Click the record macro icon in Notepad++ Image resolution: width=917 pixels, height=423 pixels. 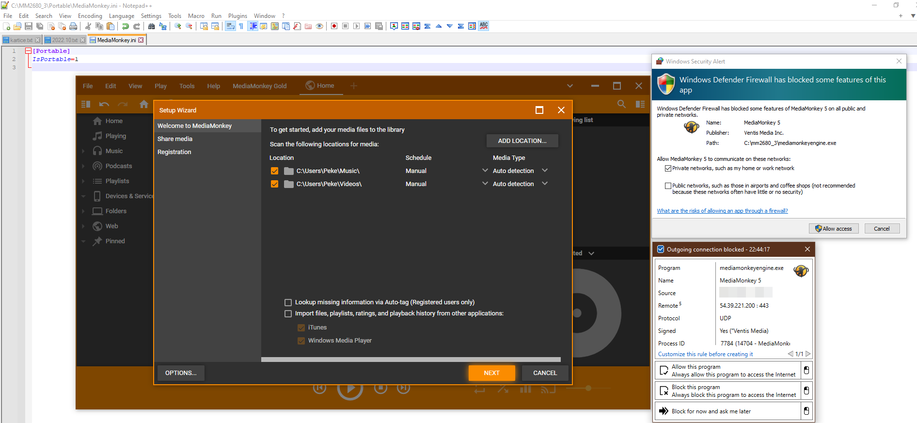point(334,26)
